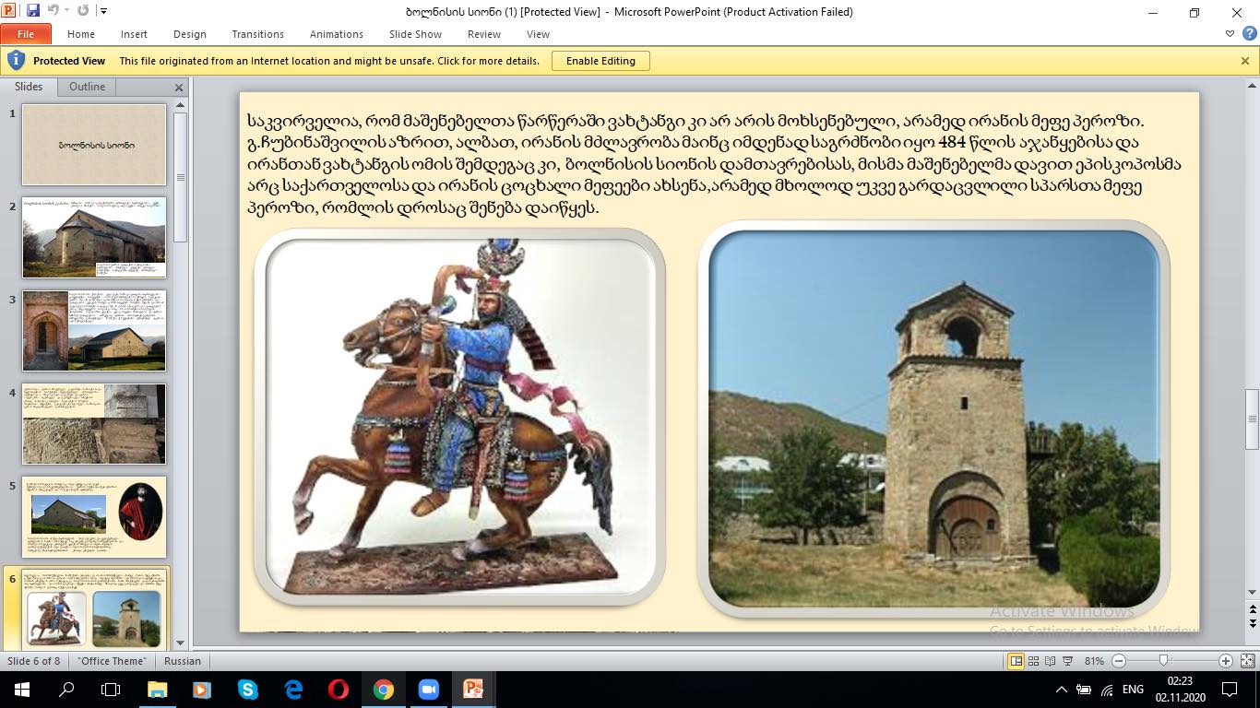1260x708 pixels.
Task: Open the Review ribbon tab
Action: pos(484,34)
